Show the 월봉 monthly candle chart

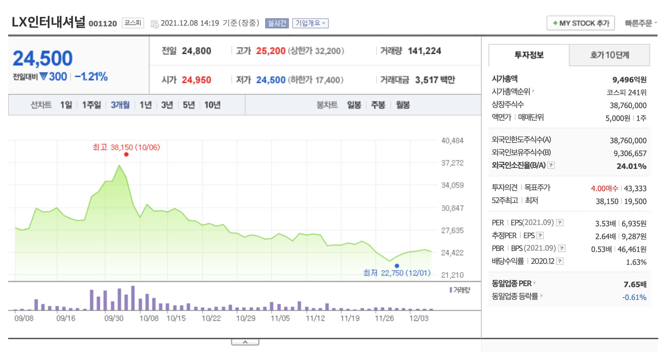point(403,105)
